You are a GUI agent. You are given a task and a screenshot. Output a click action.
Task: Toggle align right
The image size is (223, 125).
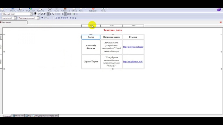68,14
